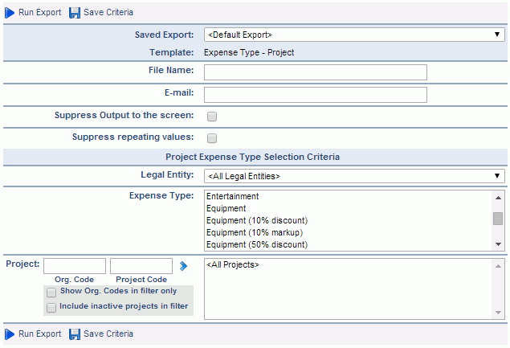Click the Expense Type list scroll-up arrow
The height and width of the screenshot is (348, 510).
tap(498, 198)
